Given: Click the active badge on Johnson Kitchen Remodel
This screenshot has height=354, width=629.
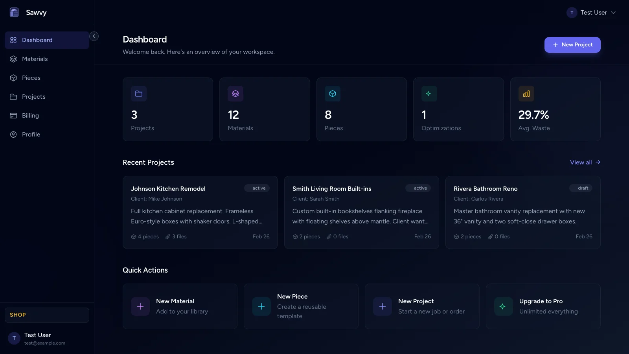Looking at the screenshot, I should coord(257,188).
